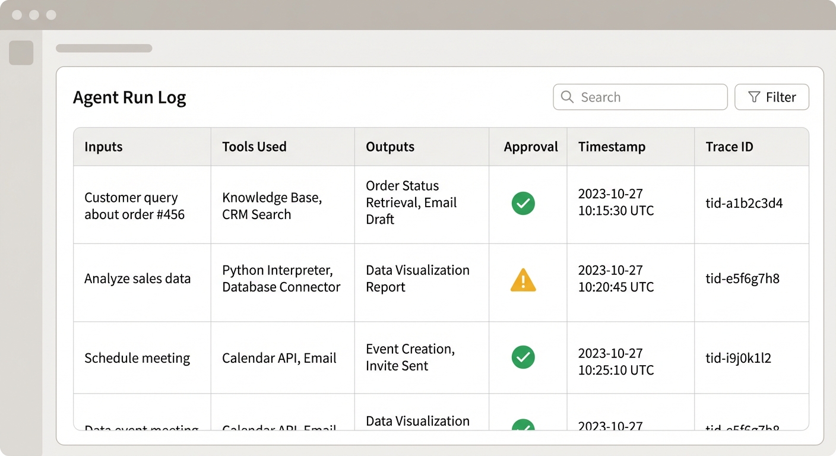Click the Schedule meeting input cell

pos(137,357)
